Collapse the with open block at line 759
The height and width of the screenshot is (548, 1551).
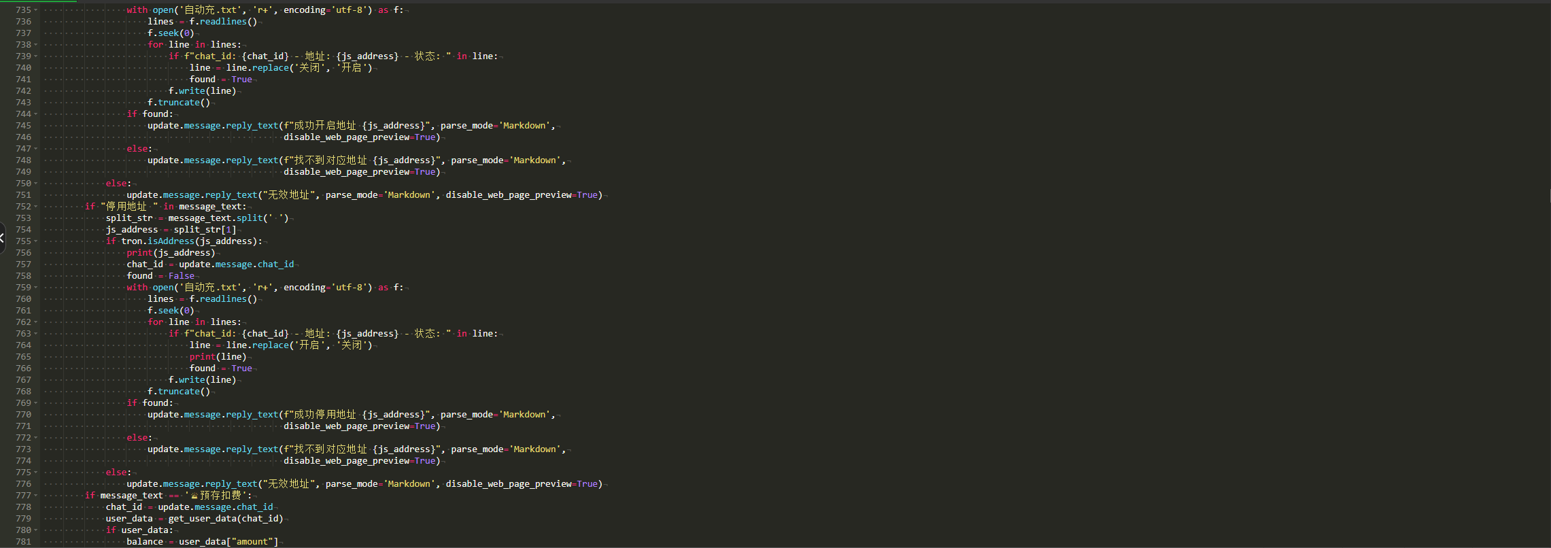coord(36,288)
